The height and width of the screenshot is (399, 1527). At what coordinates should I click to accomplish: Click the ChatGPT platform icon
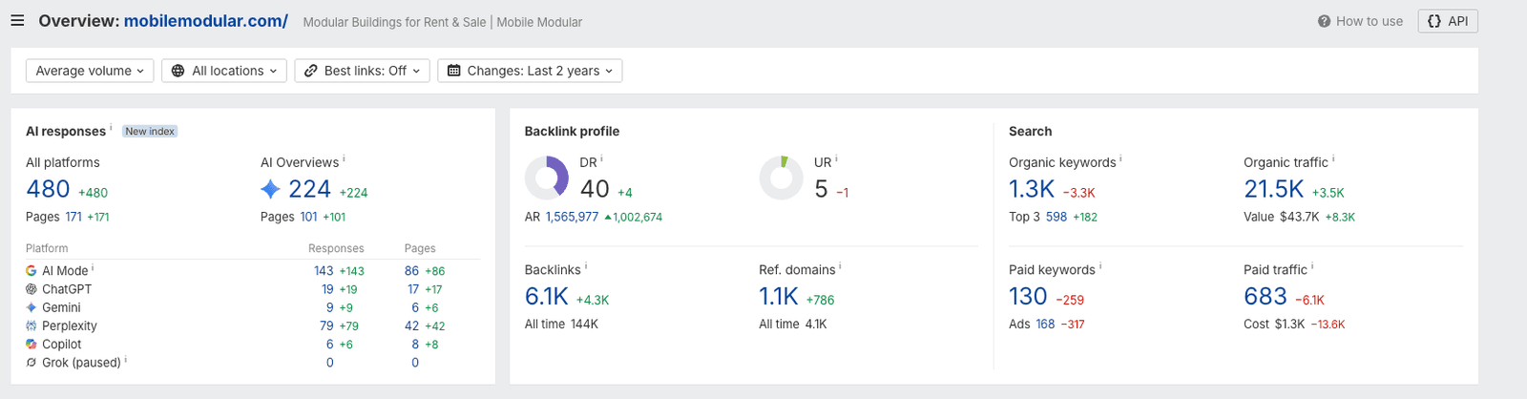31,289
